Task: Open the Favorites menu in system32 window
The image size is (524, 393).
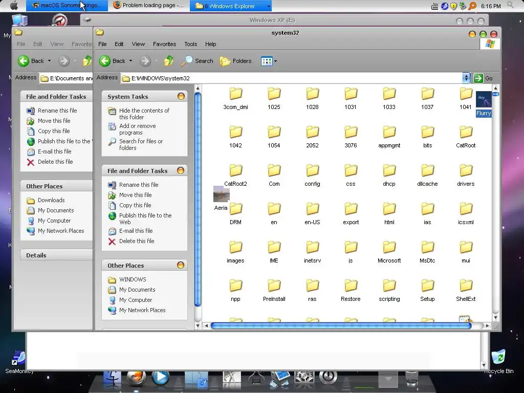Action: point(164,44)
